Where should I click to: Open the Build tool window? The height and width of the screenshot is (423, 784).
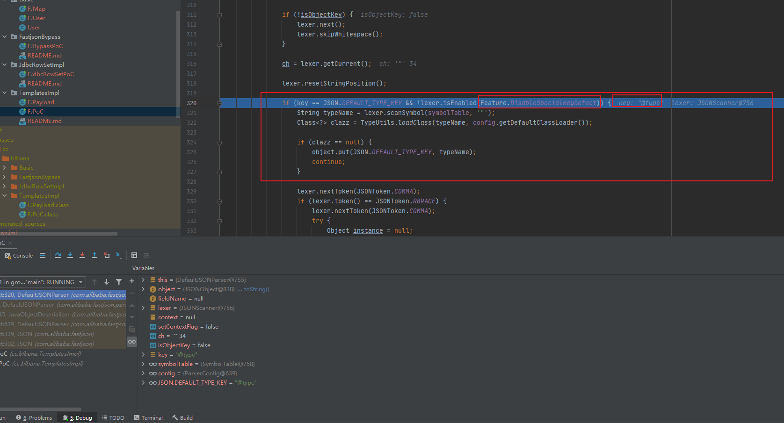coord(182,418)
